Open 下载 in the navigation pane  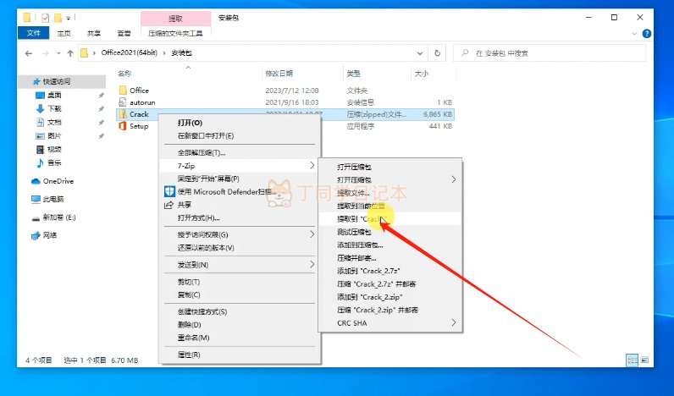[54, 108]
